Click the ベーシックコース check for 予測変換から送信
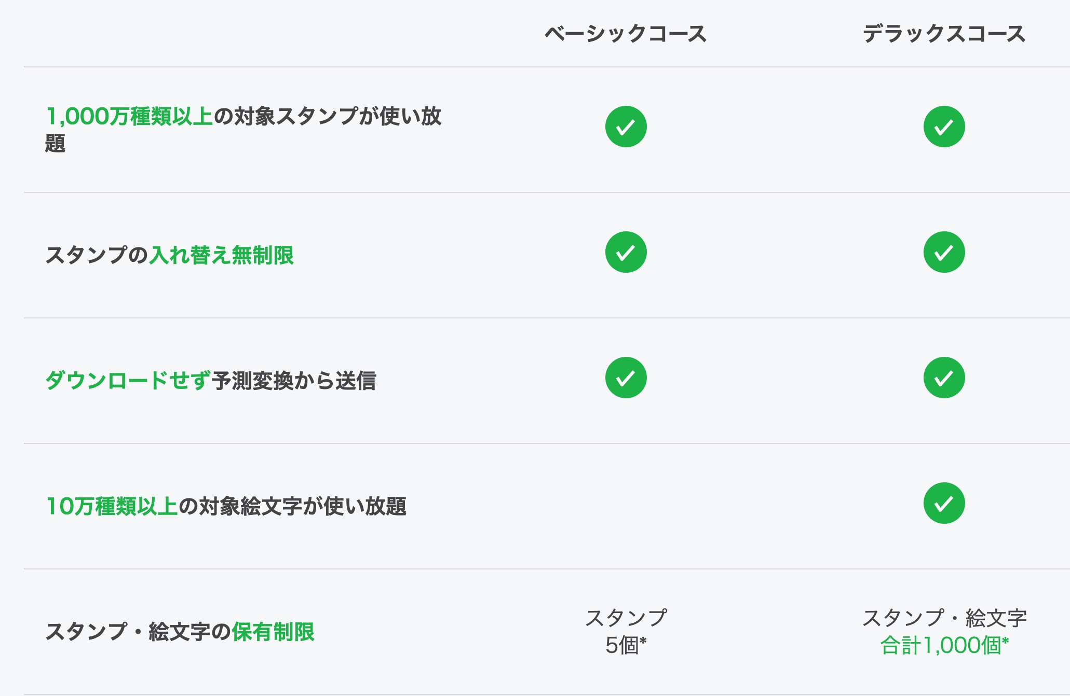Image resolution: width=1070 pixels, height=696 pixels. click(626, 378)
